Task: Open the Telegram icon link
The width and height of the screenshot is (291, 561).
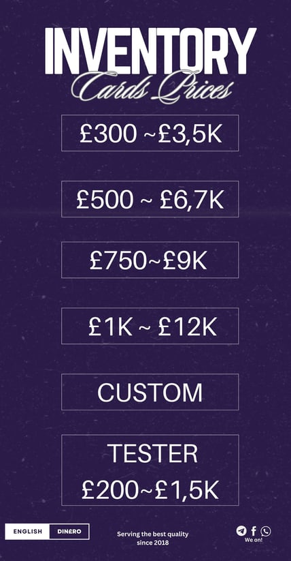Action: click(241, 530)
